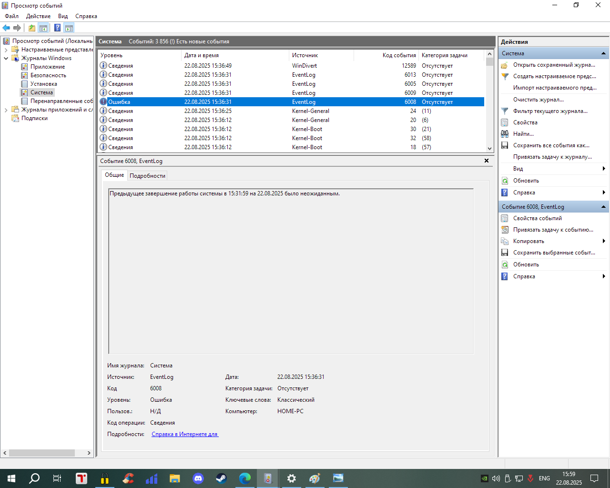Open the 'Вид' submenu in actions pane
Screen dimensions: 610x488
553,169
